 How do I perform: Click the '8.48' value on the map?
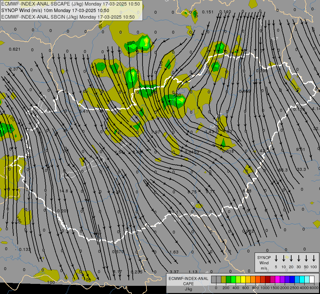(x=137, y=152)
